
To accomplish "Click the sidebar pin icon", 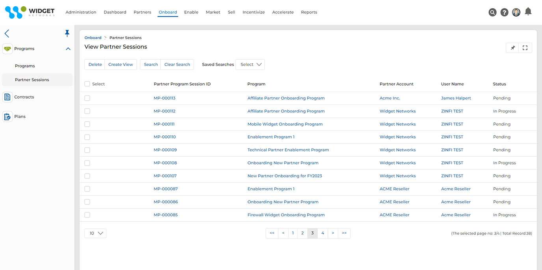I will point(67,34).
